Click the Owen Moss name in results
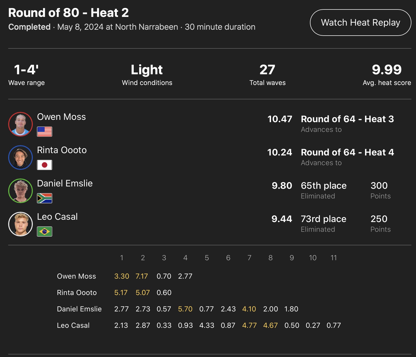416x357 pixels. pyautogui.click(x=61, y=117)
